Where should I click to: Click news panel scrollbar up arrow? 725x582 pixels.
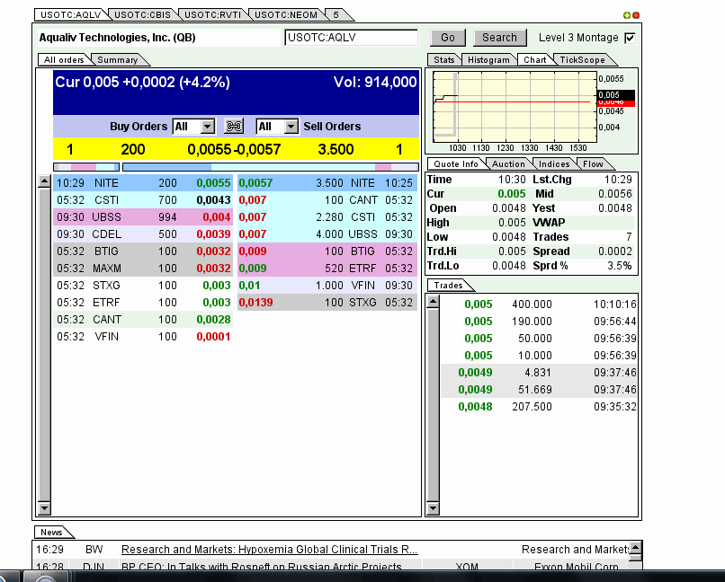coord(635,547)
